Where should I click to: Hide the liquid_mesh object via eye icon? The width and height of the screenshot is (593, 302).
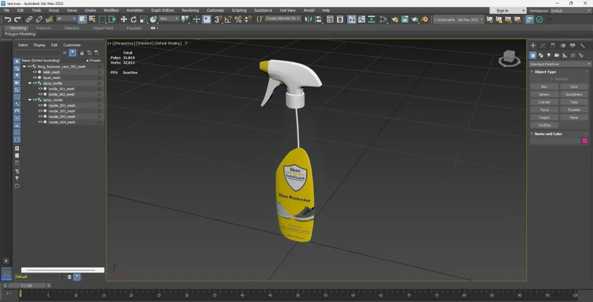tap(35, 77)
